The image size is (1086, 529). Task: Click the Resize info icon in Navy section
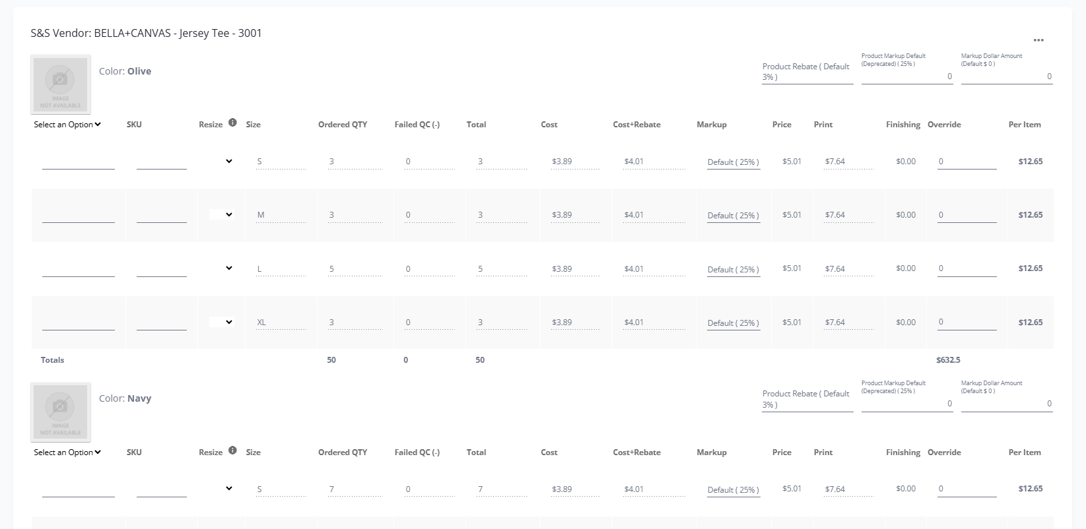(x=232, y=451)
